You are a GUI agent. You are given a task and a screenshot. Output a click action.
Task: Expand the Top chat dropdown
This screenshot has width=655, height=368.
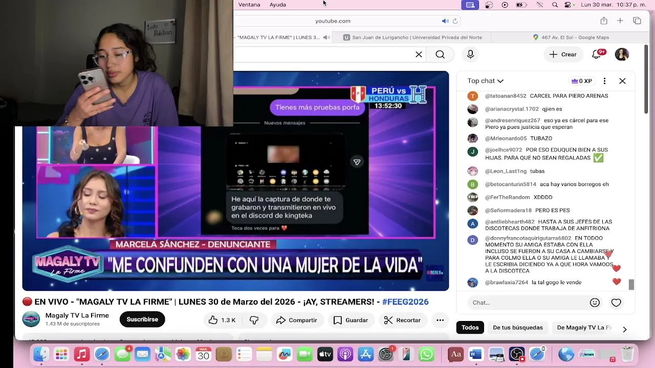click(x=485, y=81)
